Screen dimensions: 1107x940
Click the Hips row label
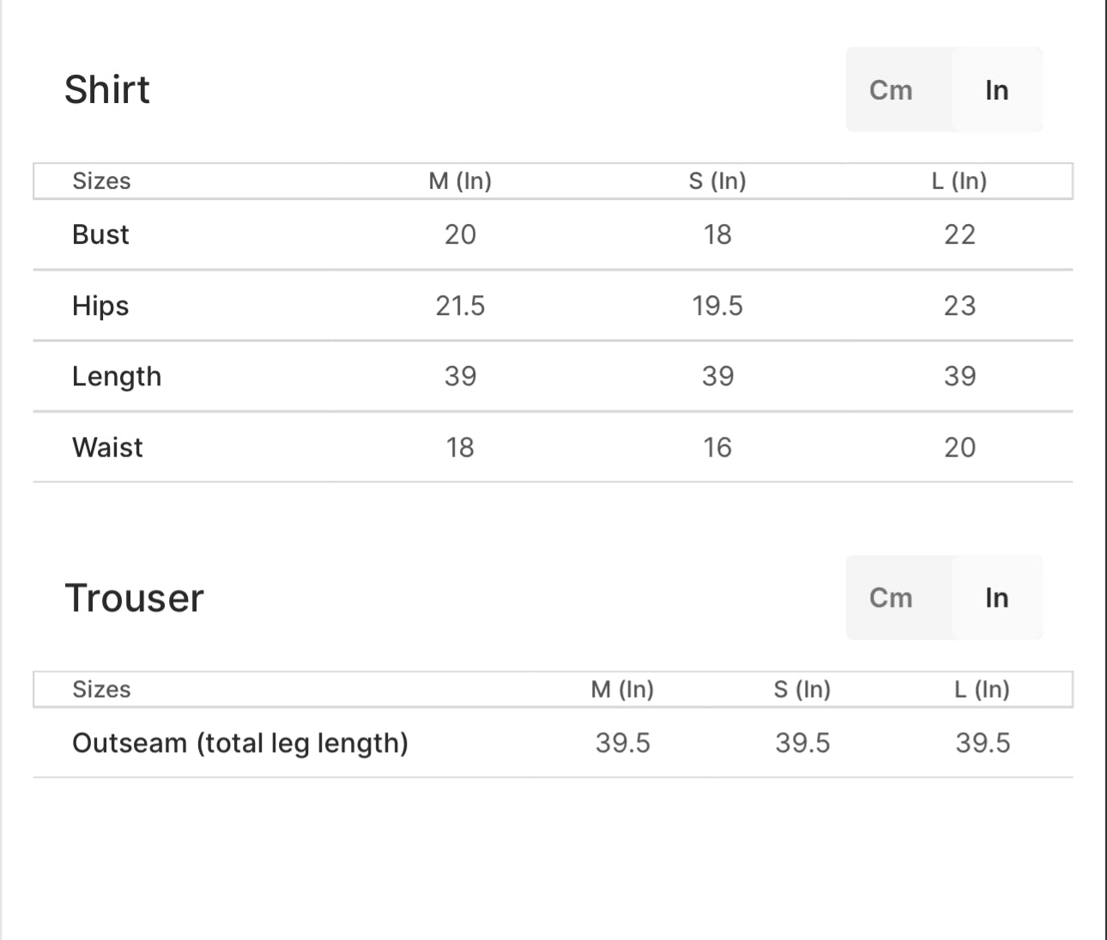pos(100,306)
